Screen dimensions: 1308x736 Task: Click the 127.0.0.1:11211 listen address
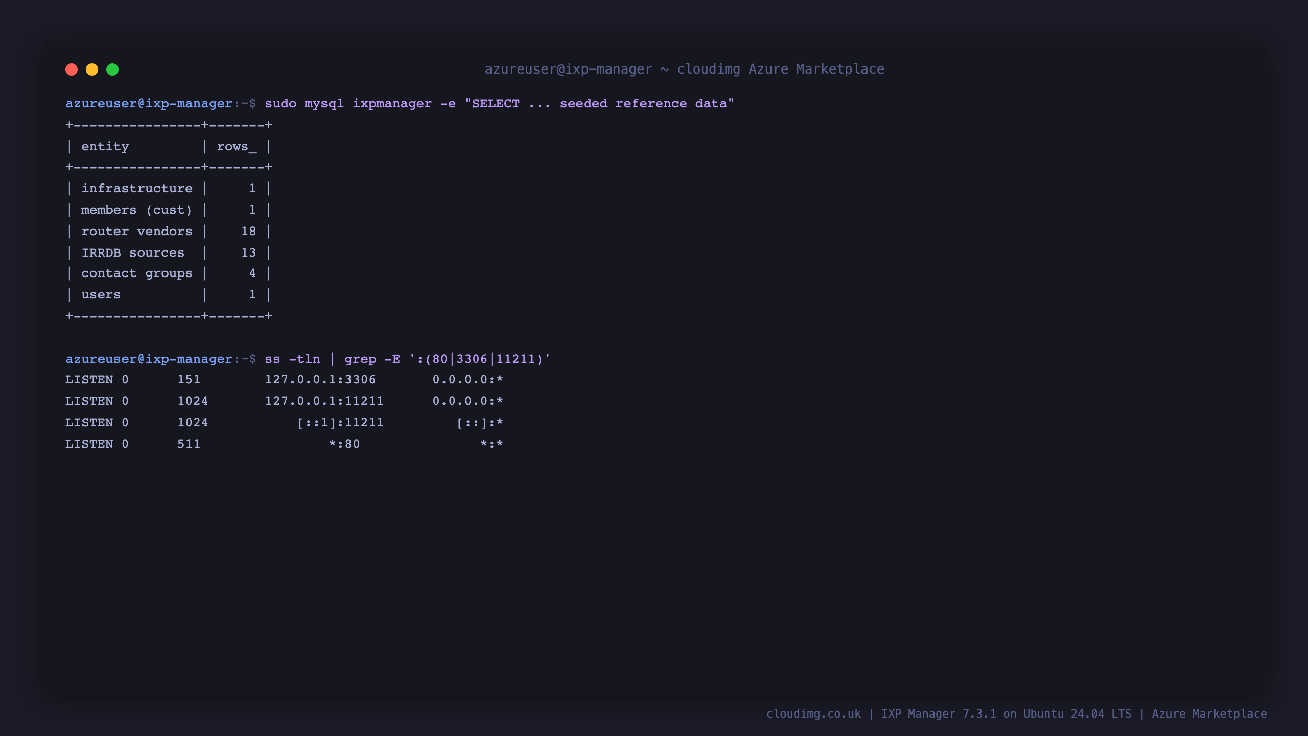324,401
